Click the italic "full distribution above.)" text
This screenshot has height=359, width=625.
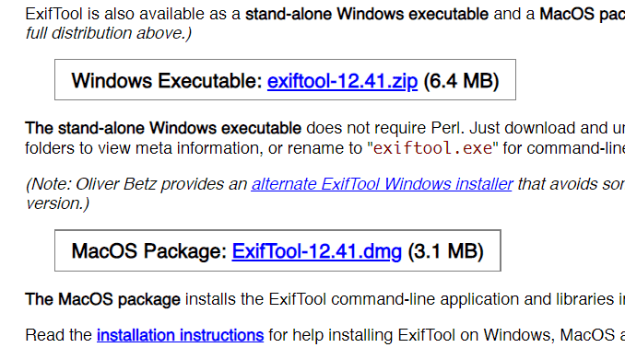tap(109, 33)
